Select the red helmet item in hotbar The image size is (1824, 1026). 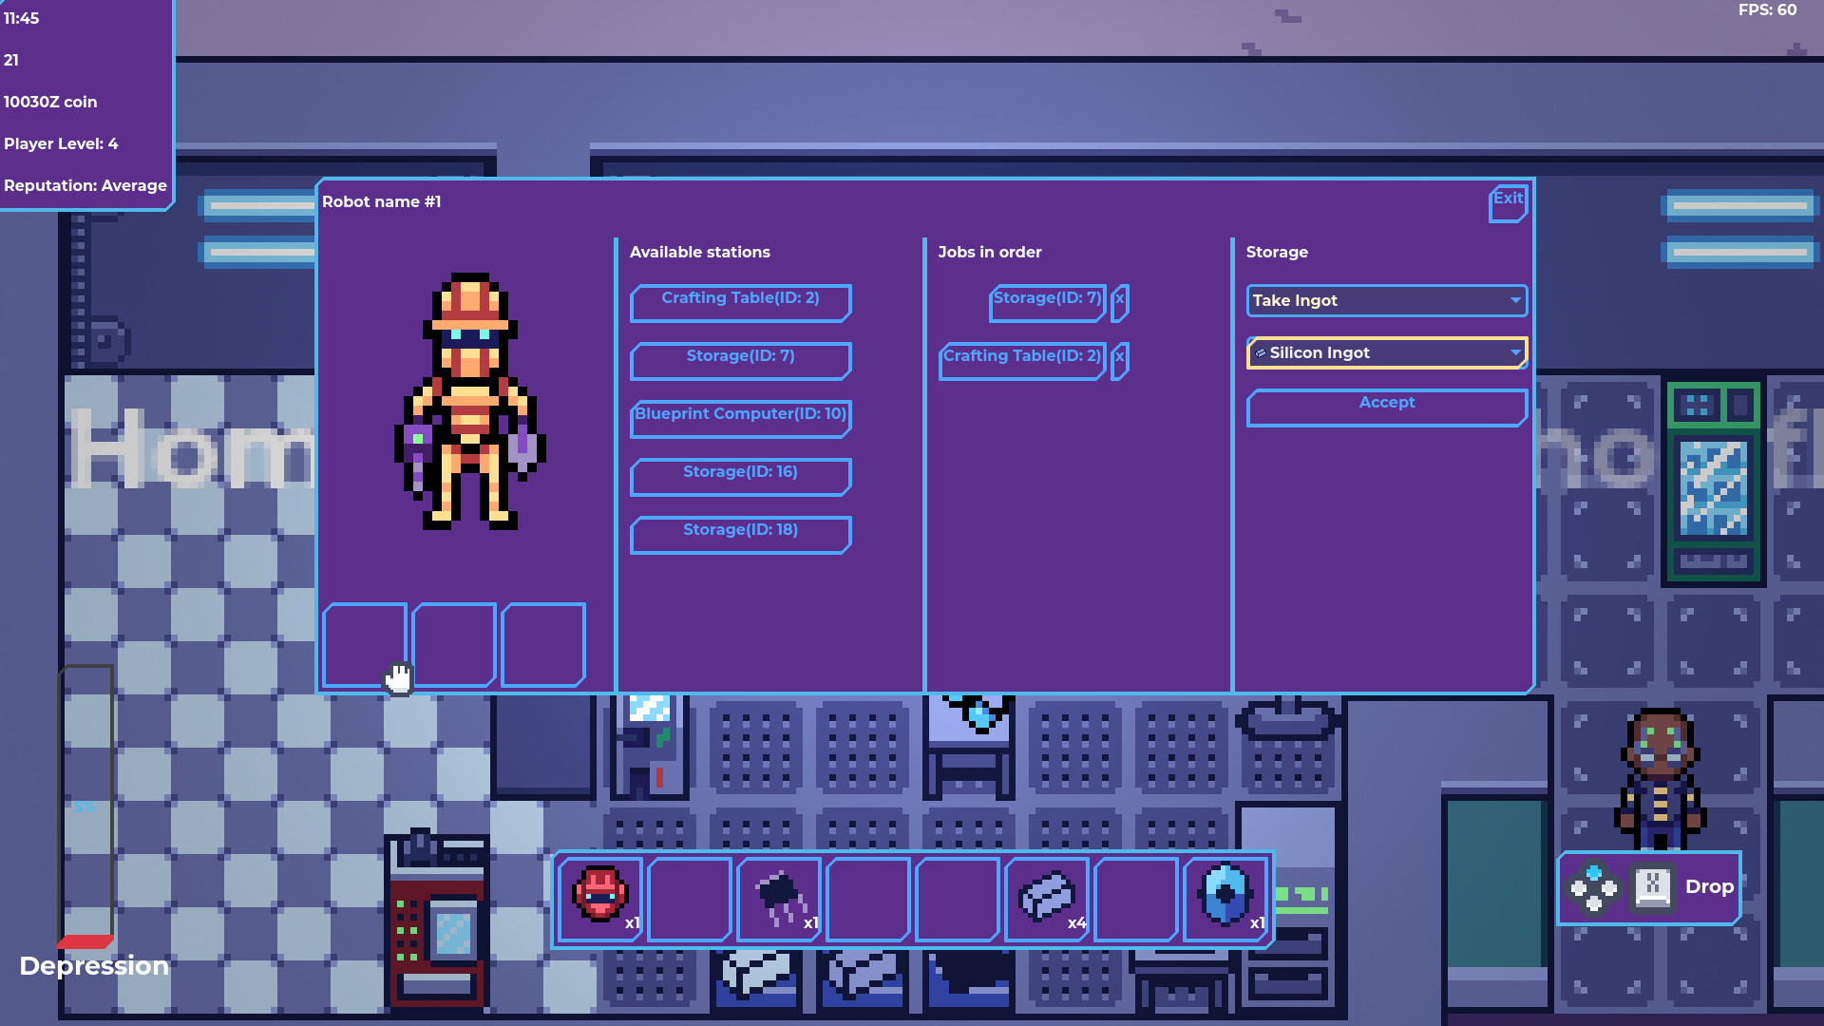click(599, 895)
